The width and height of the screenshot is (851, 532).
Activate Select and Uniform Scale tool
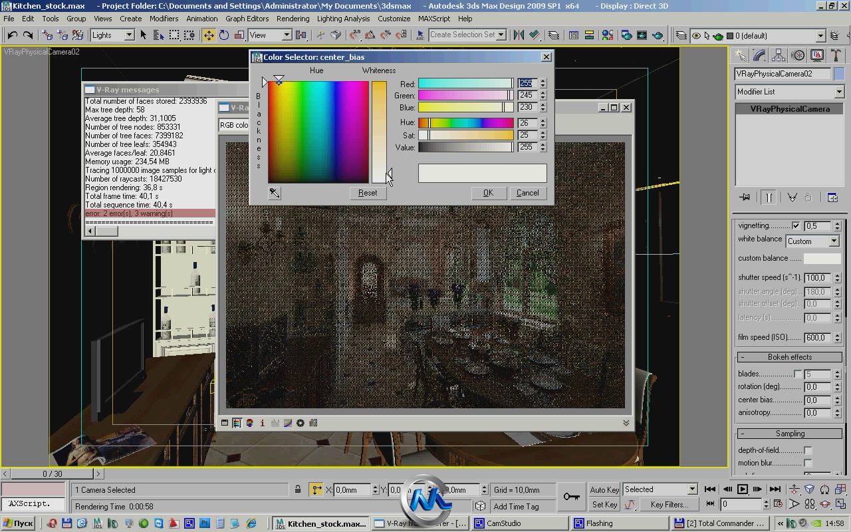(x=239, y=35)
